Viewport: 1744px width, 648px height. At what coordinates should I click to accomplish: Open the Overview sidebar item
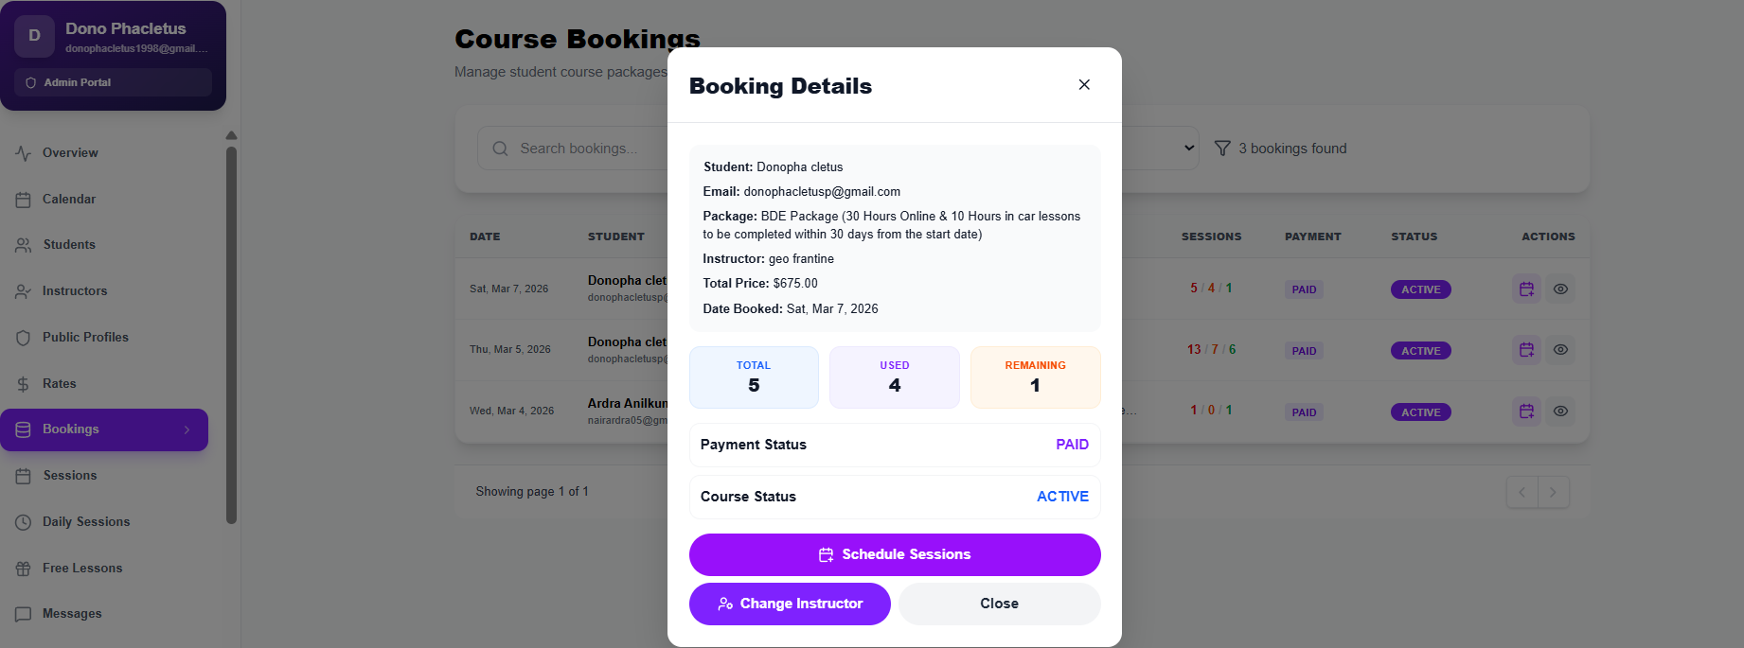pyautogui.click(x=70, y=153)
